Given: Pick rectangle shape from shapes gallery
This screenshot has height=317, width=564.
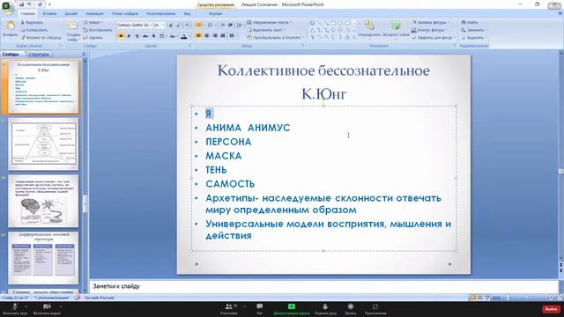Looking at the screenshot, I should pos(333,24).
